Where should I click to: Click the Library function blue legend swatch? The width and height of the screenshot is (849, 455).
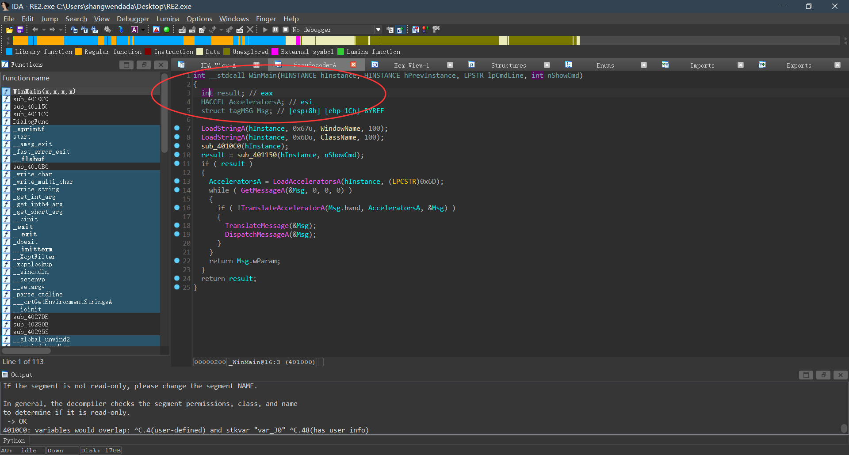[9, 52]
